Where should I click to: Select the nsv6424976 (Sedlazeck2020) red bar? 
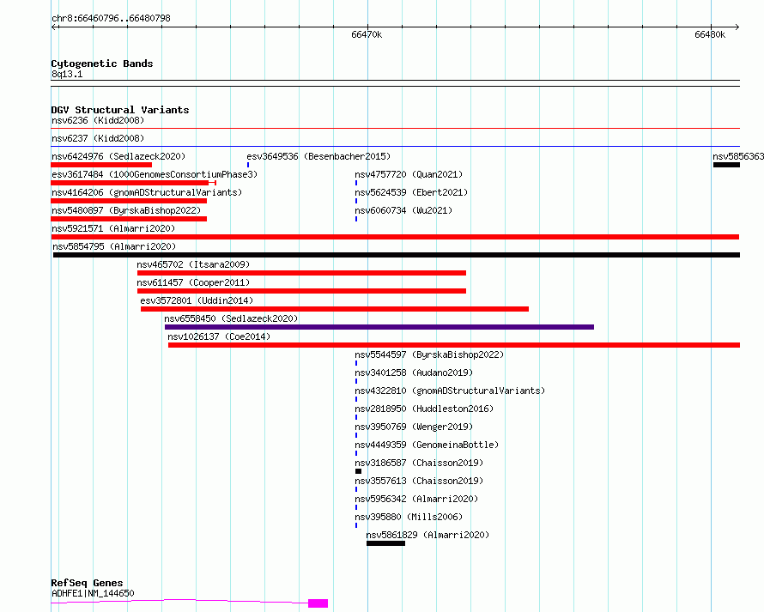tap(101, 165)
